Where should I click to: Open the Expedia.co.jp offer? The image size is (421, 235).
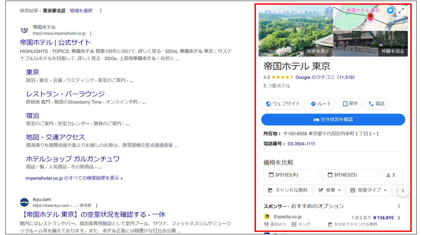click(x=333, y=220)
